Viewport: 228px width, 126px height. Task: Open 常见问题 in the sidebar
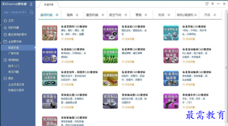tap(14, 72)
